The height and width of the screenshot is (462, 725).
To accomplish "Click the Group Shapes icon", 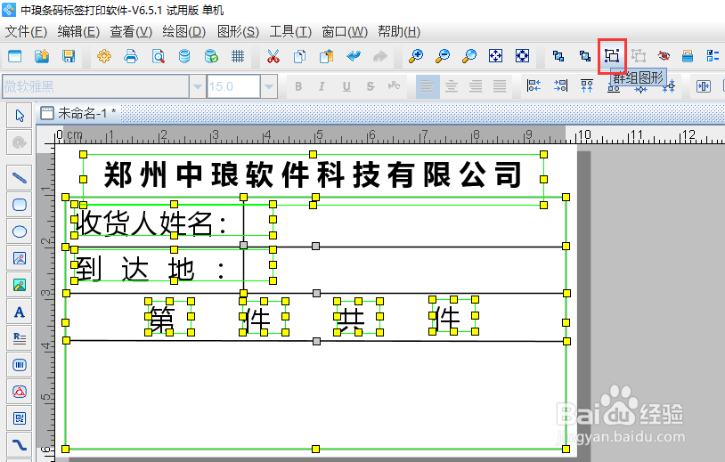I will [612, 56].
